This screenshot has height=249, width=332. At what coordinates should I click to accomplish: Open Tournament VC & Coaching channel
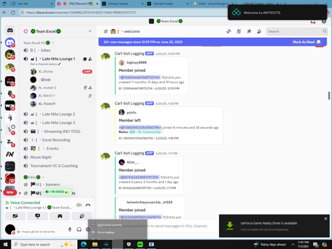[58, 166]
